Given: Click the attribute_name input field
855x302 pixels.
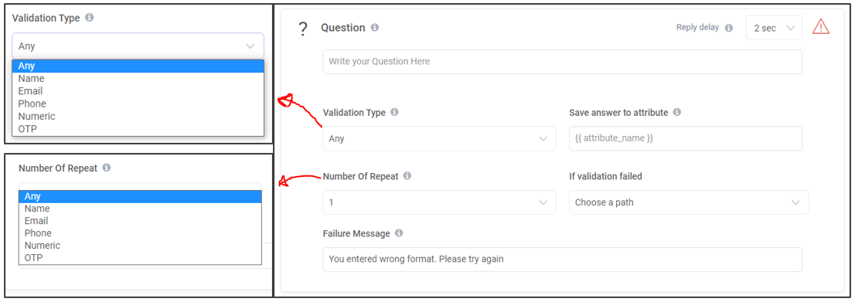Looking at the screenshot, I should click(x=686, y=138).
